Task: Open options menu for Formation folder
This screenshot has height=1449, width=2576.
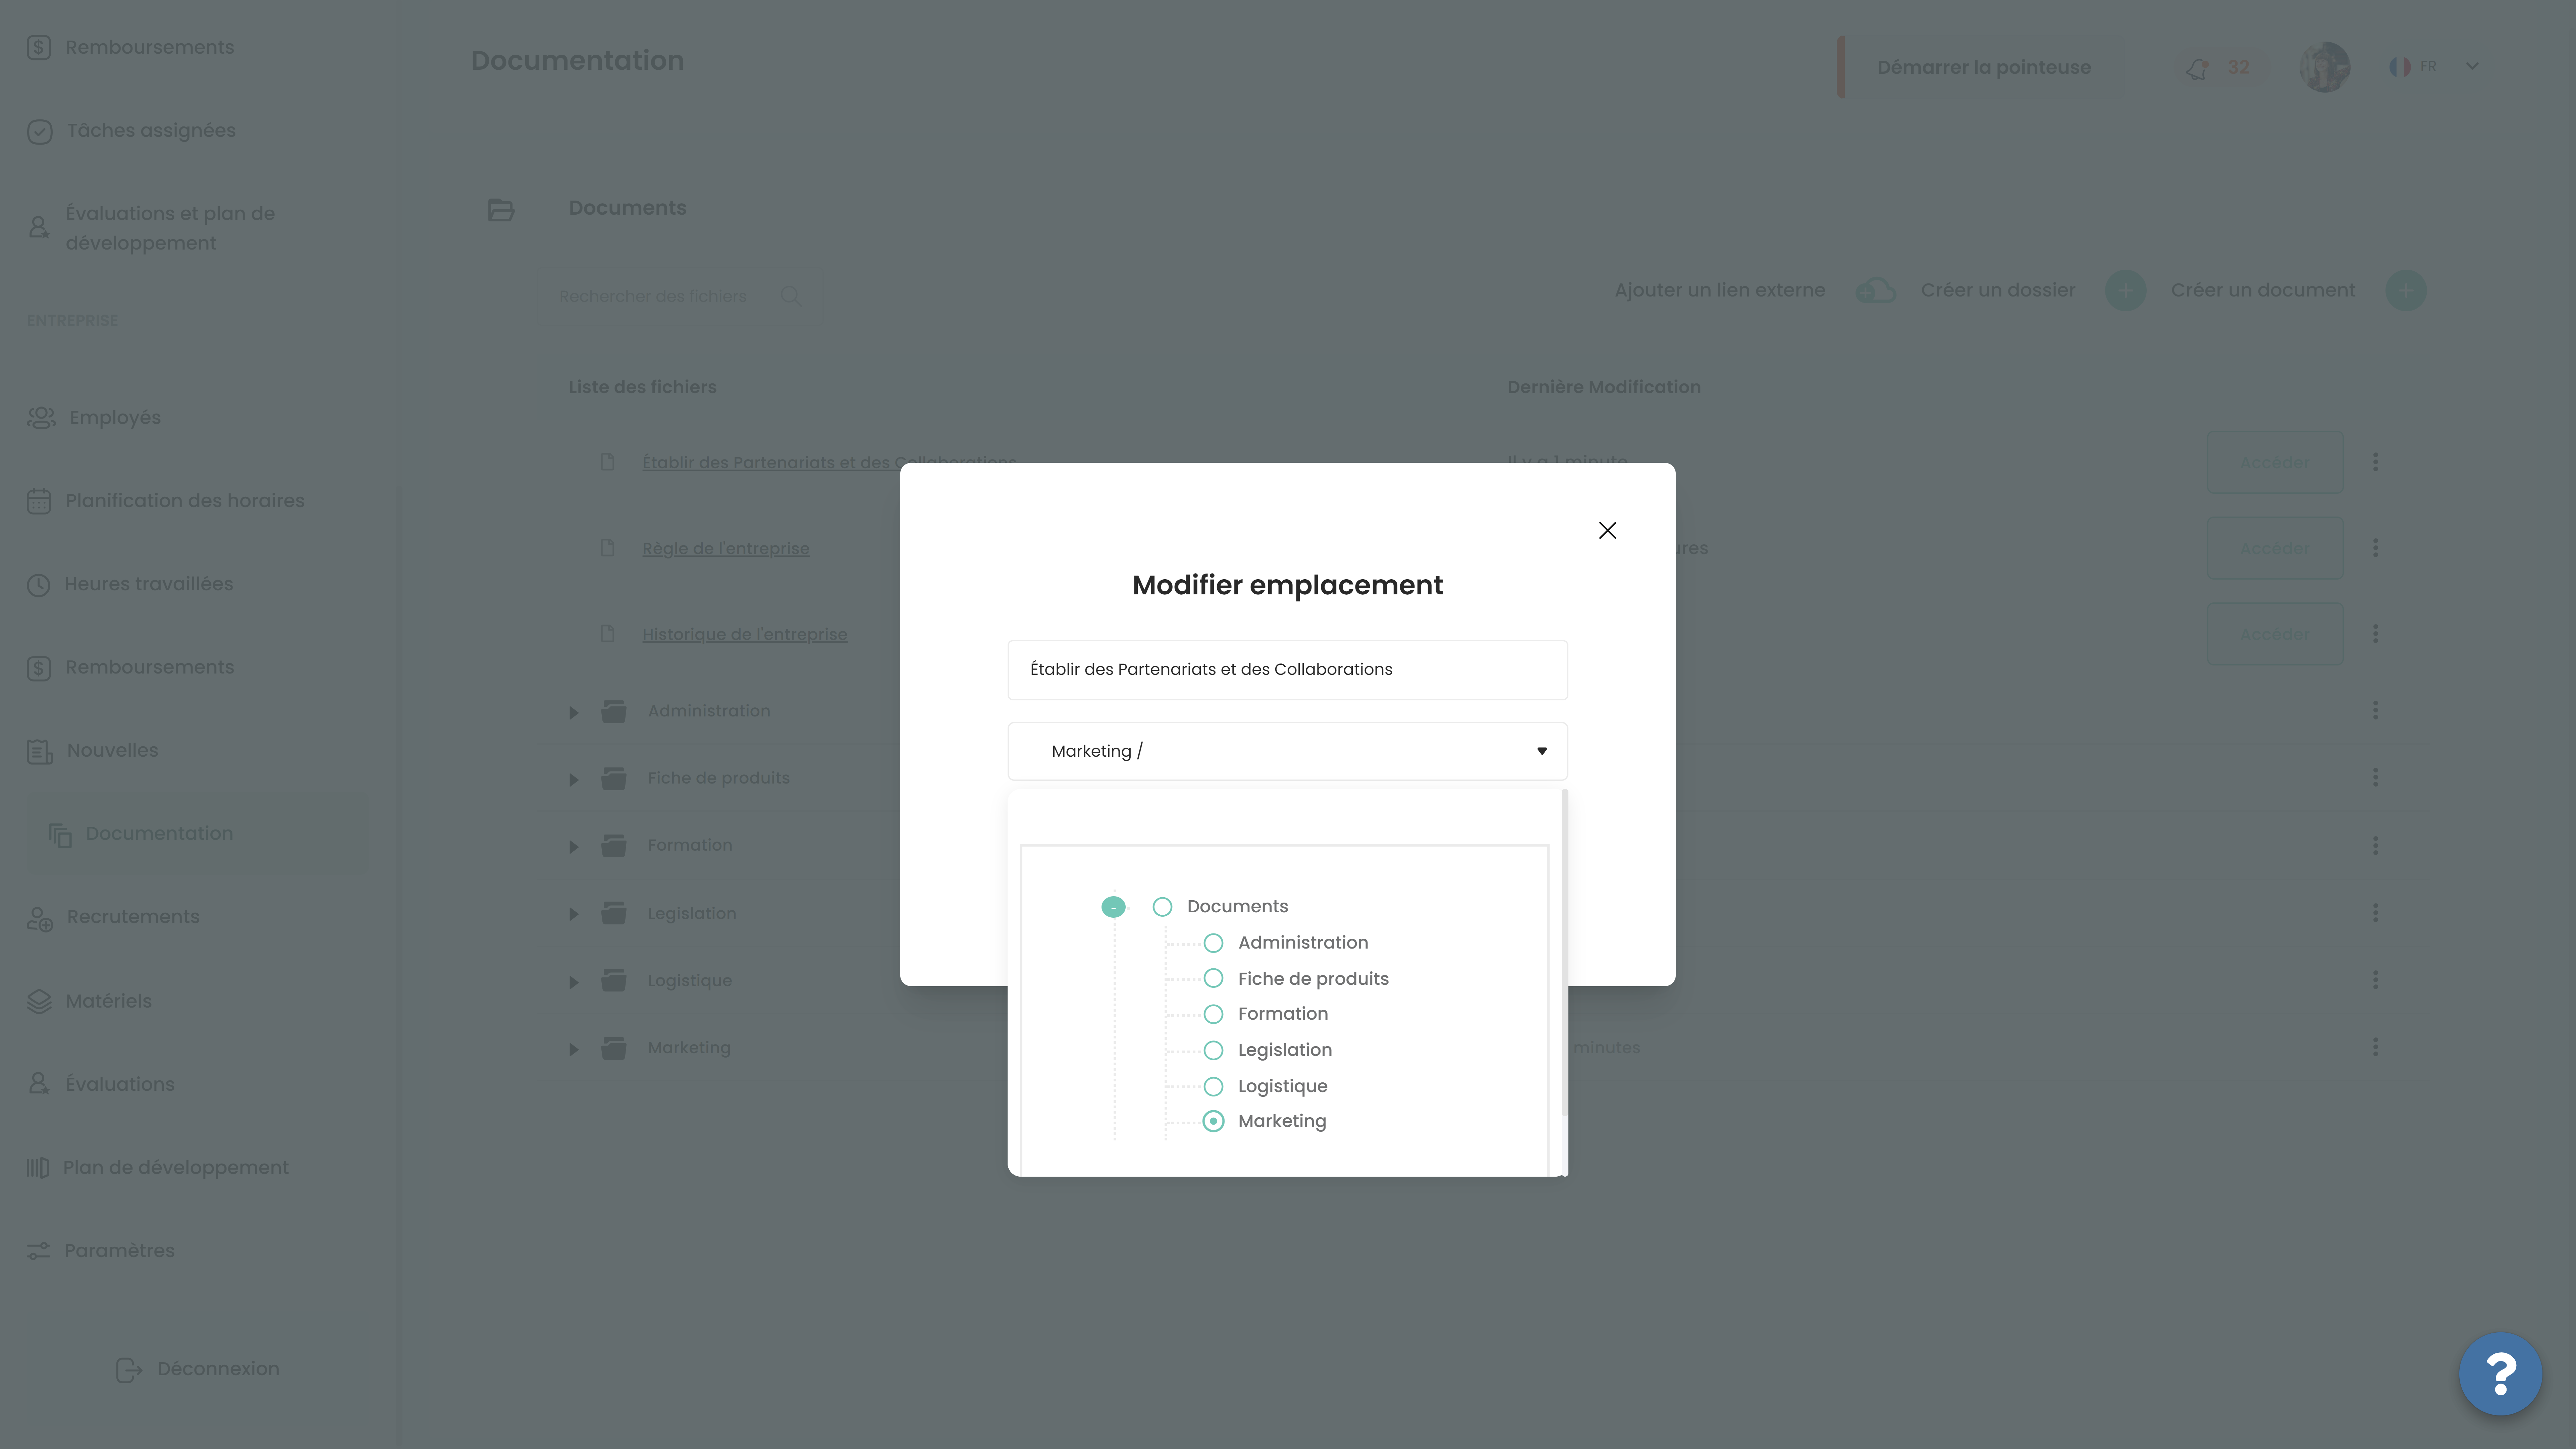Action: pyautogui.click(x=2375, y=846)
